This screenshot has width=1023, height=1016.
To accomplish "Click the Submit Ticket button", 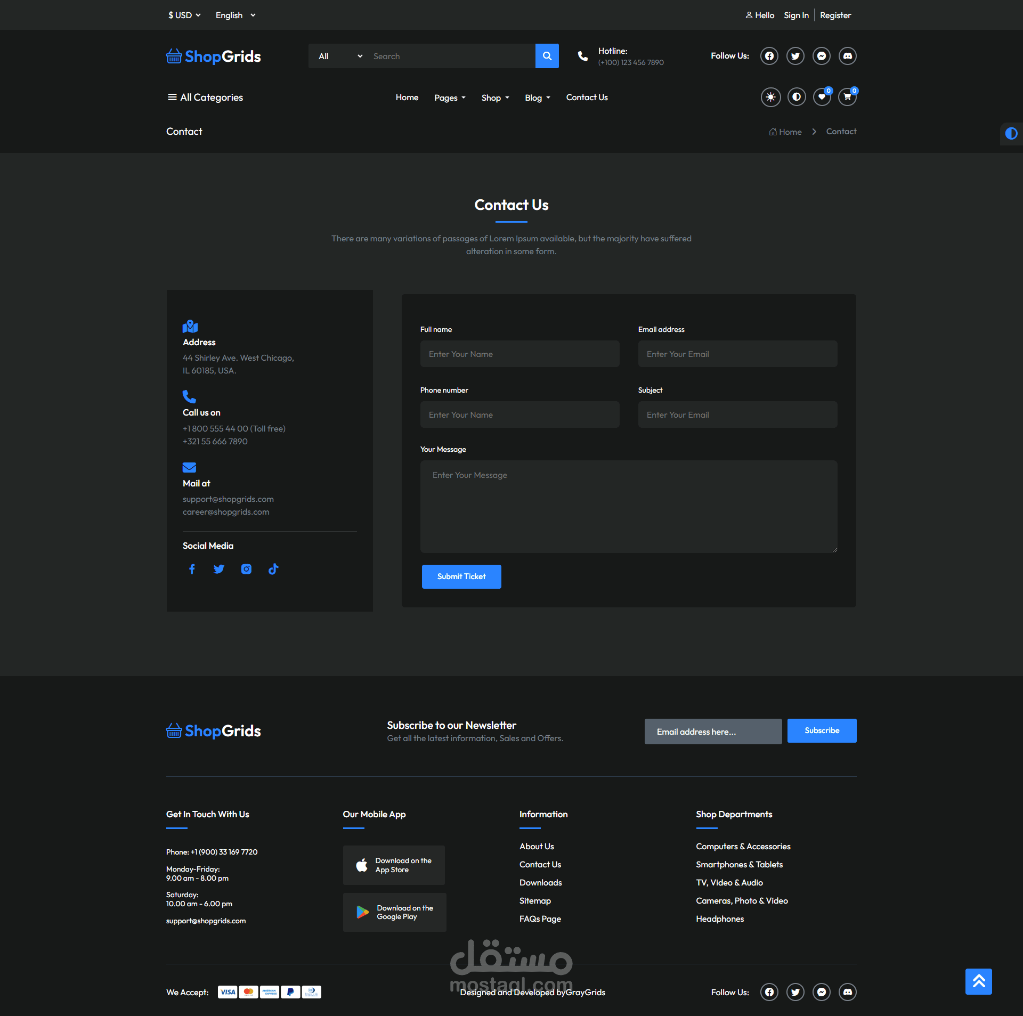I will click(x=461, y=576).
